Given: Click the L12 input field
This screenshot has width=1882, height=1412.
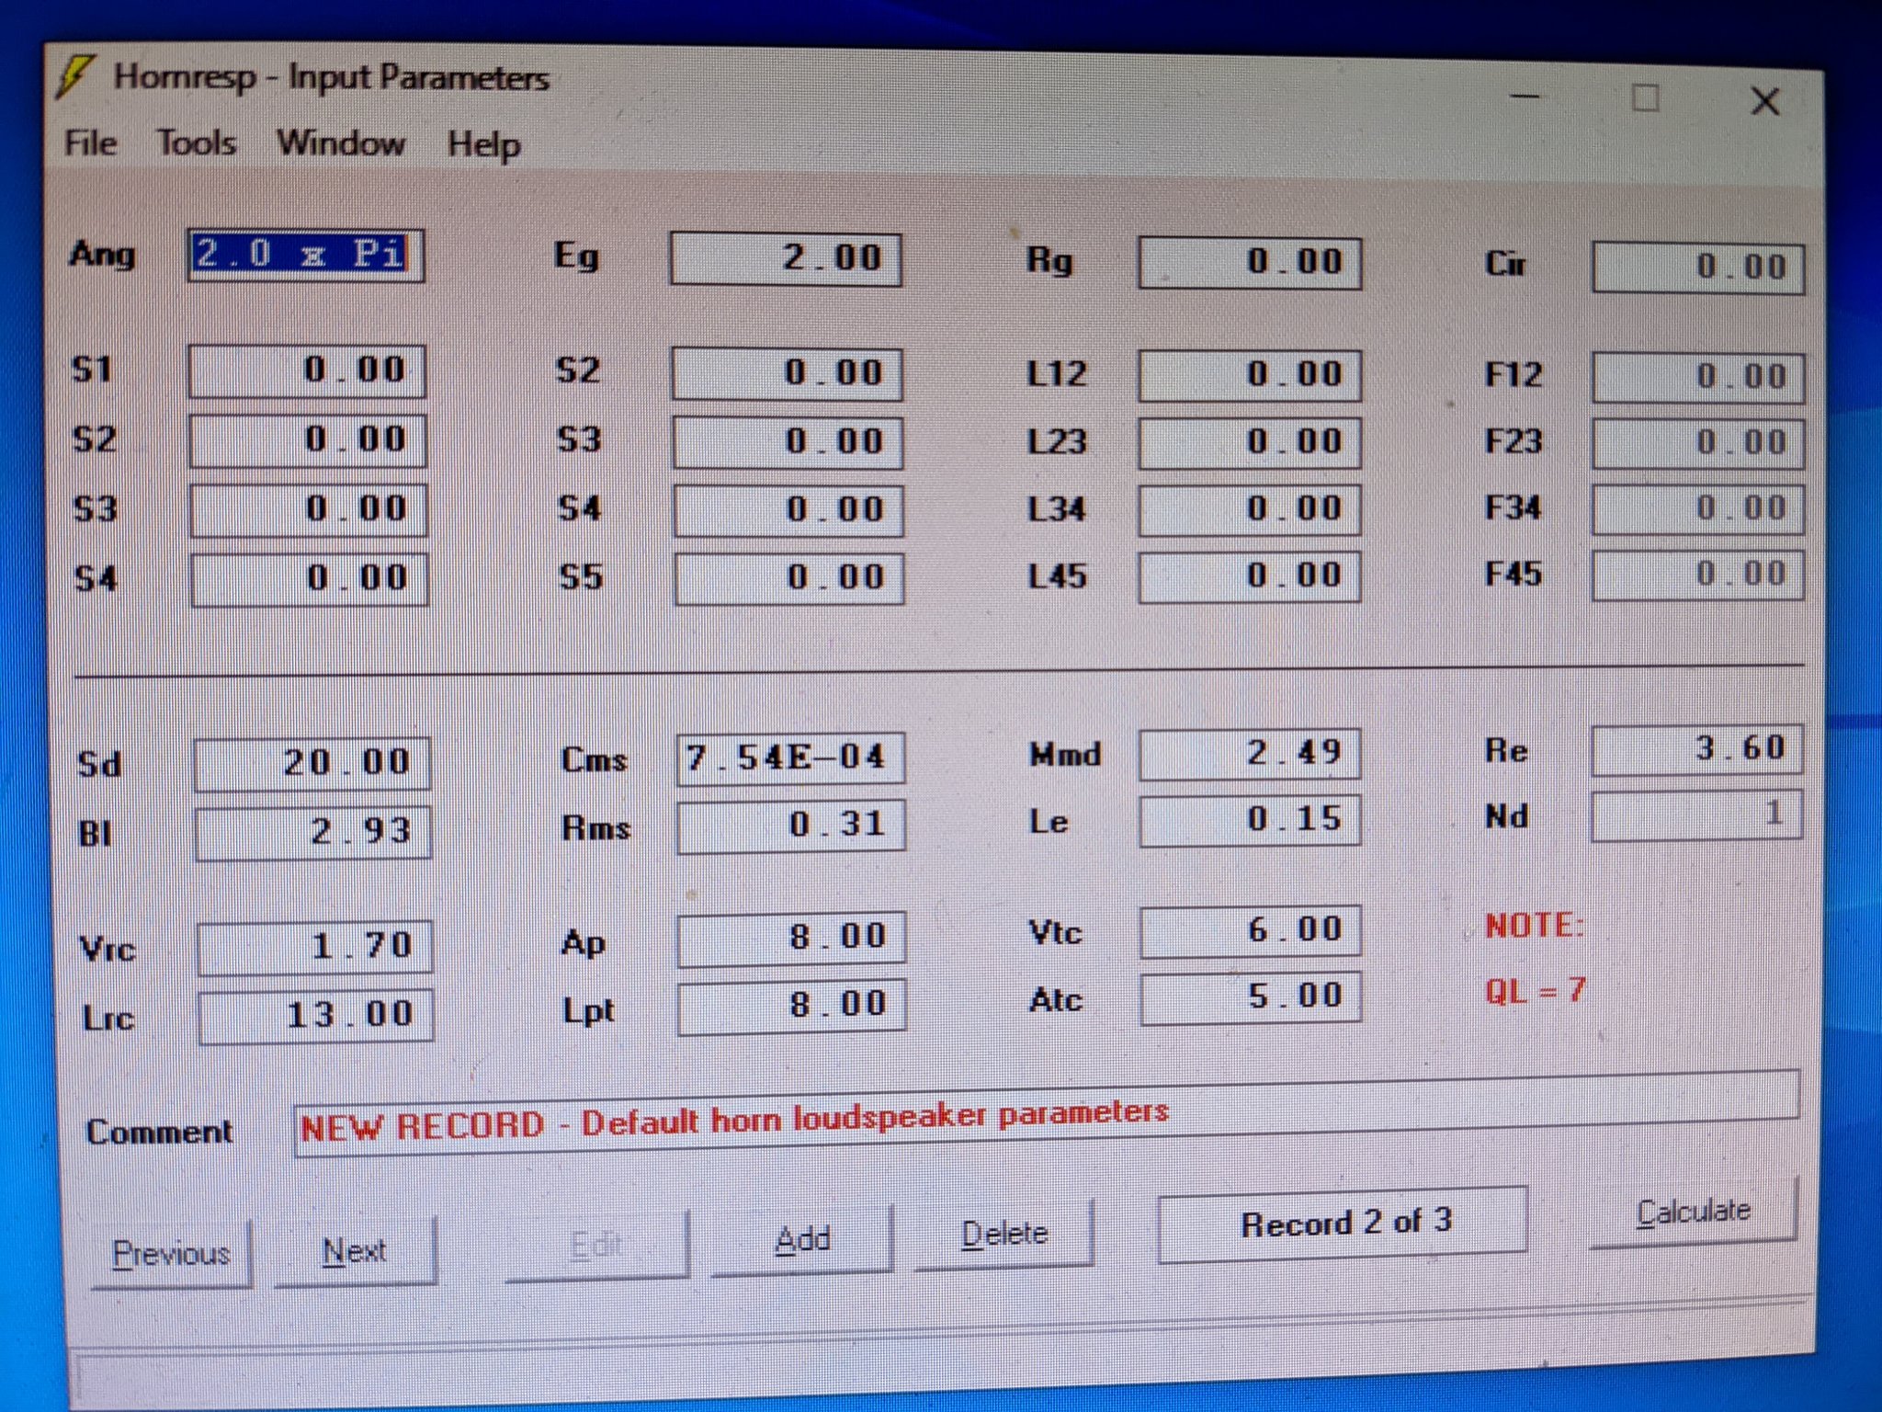Looking at the screenshot, I should coord(1250,376).
